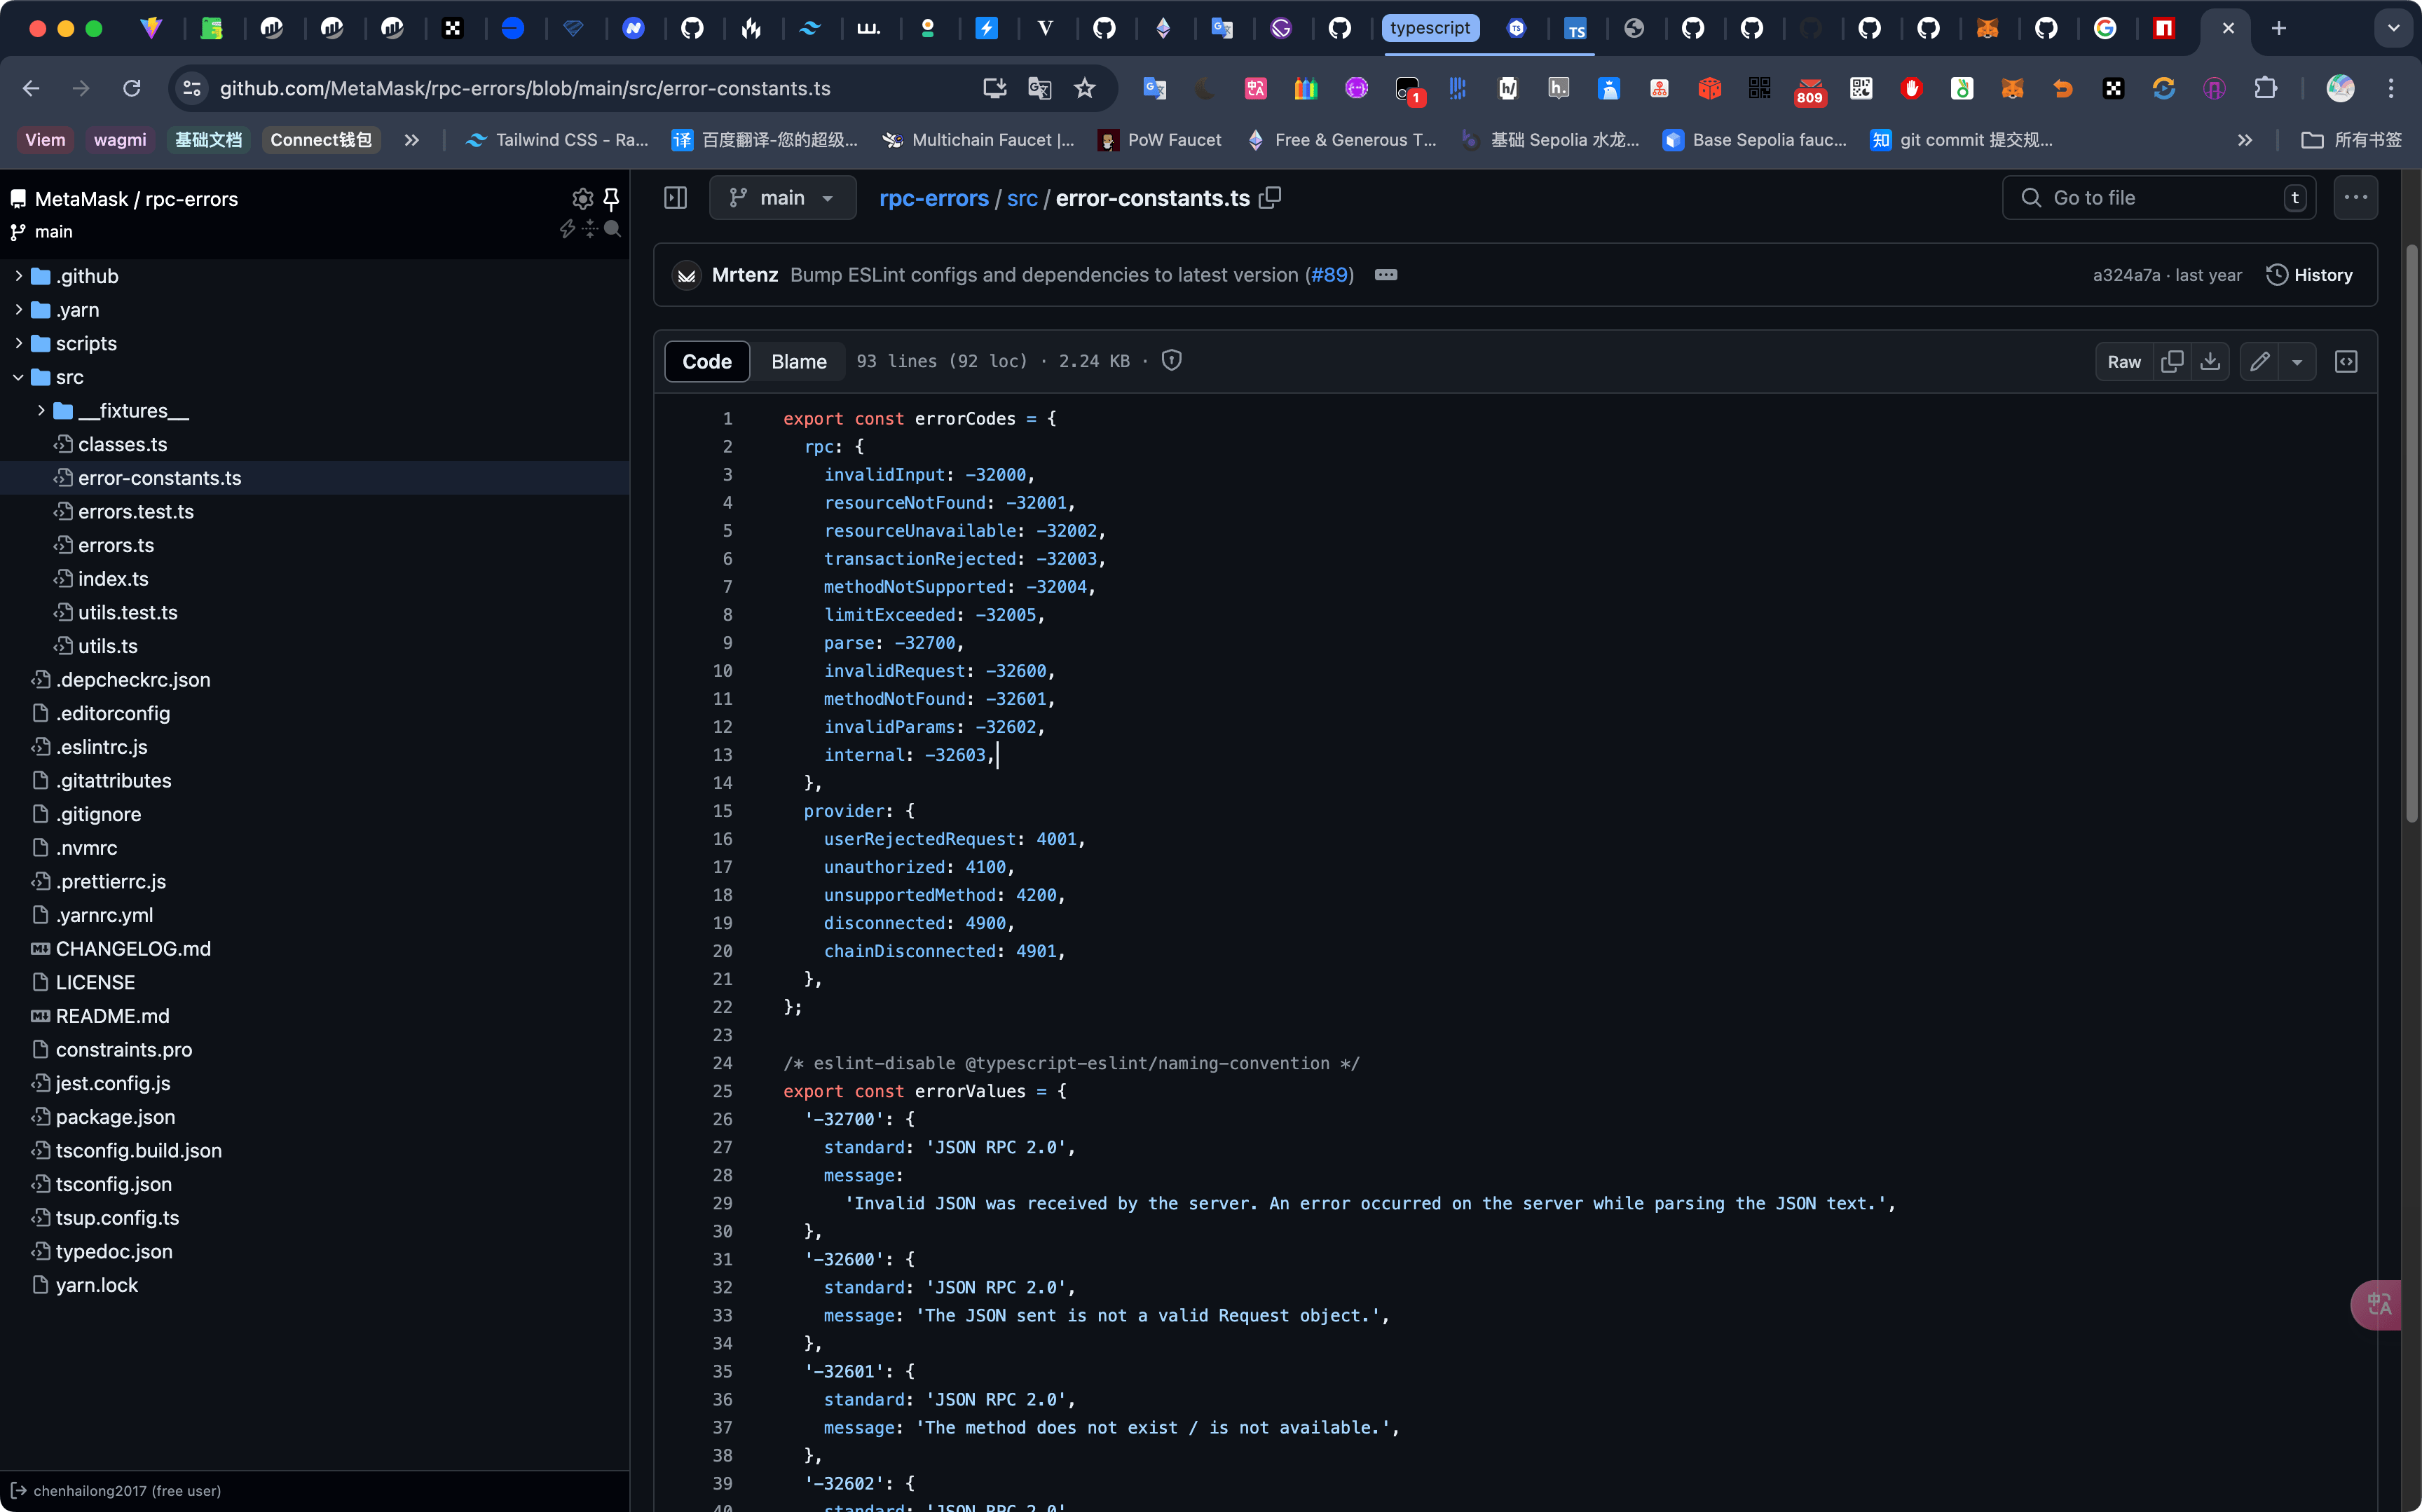Open the MetaMask fox extension
2422x1512 pixels.
coord(2012,88)
